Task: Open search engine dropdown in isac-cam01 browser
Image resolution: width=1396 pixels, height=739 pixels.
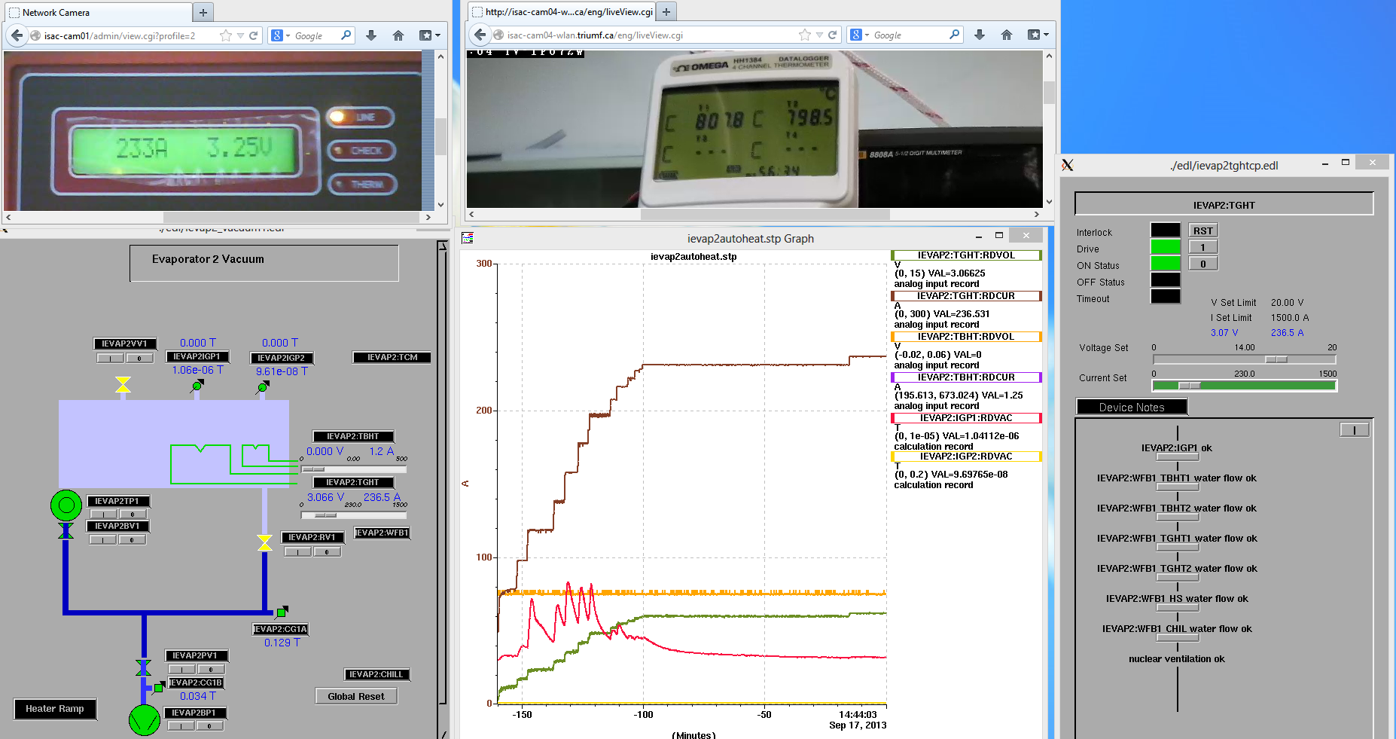Action: click(280, 35)
